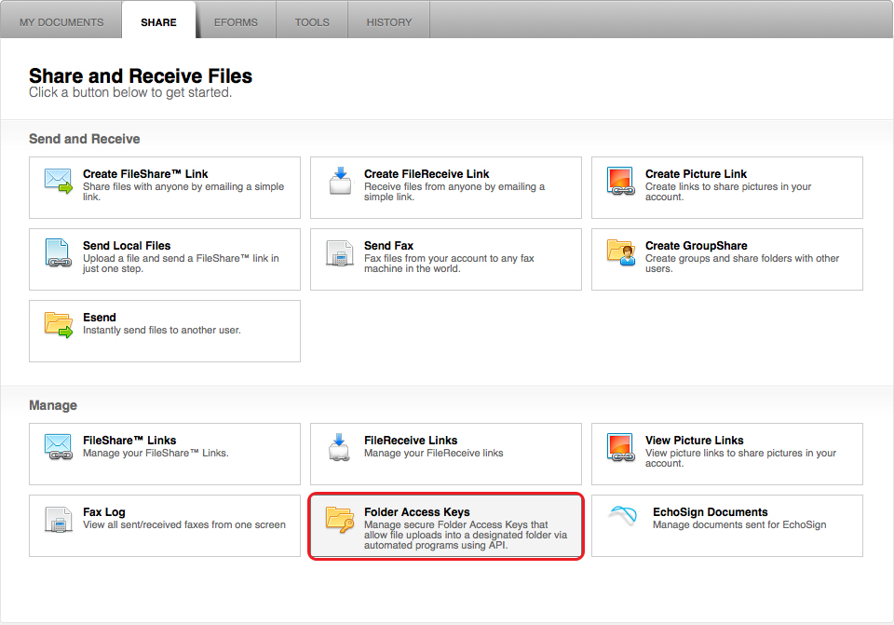This screenshot has height=625, width=894.
Task: Click the Create Picture Link image icon
Action: point(621,181)
